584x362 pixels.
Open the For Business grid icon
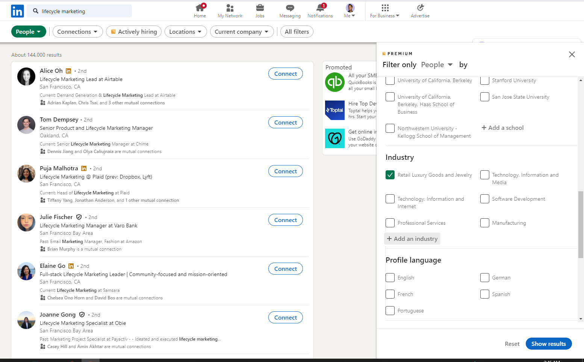click(x=385, y=8)
